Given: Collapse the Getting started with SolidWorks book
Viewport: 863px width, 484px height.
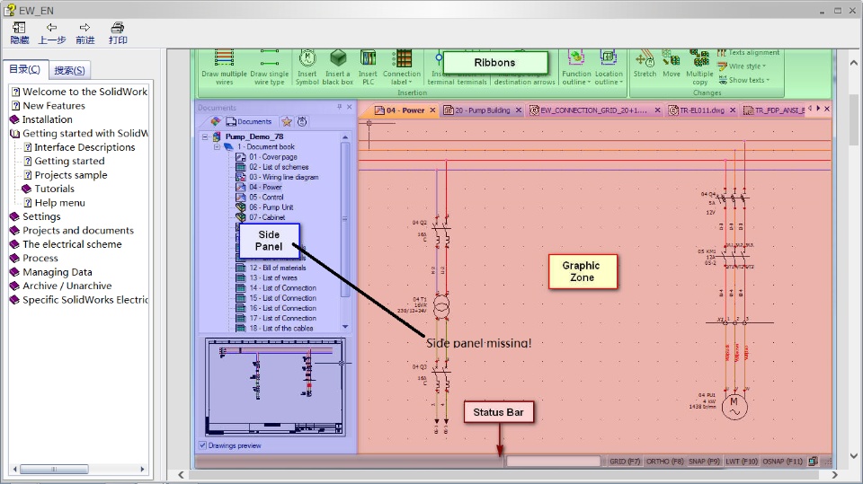Looking at the screenshot, I should [x=15, y=133].
